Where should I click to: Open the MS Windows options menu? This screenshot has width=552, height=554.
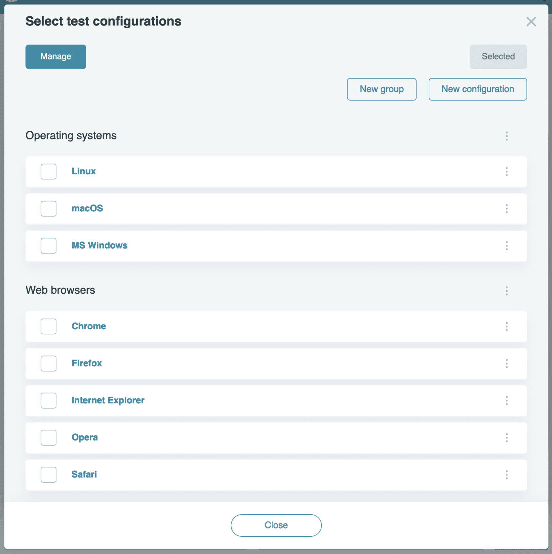tap(506, 246)
